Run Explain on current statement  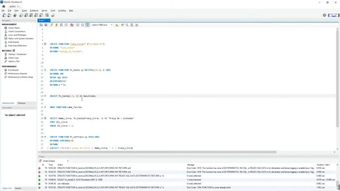click(62, 25)
